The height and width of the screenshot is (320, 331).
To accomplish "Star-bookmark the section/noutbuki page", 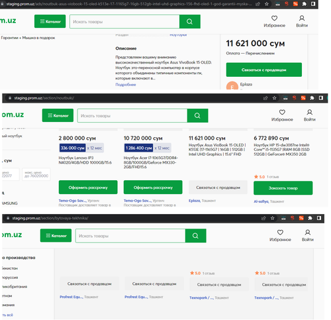I will pyautogui.click(x=274, y=98).
